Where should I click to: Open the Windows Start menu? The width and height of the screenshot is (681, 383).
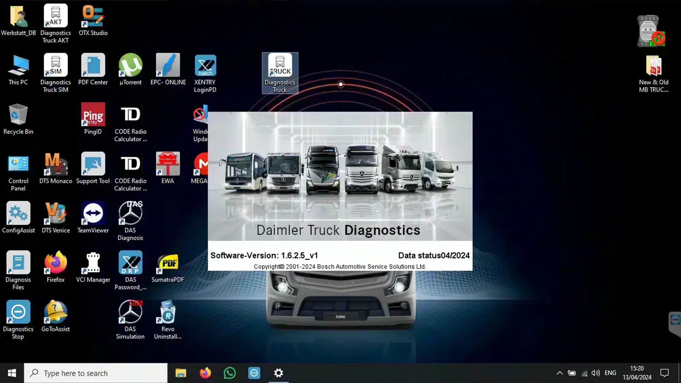point(12,373)
